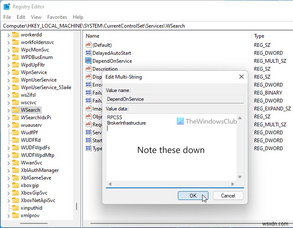
Task: Select the WUDFWpdMtp key
Action: tap(38, 155)
